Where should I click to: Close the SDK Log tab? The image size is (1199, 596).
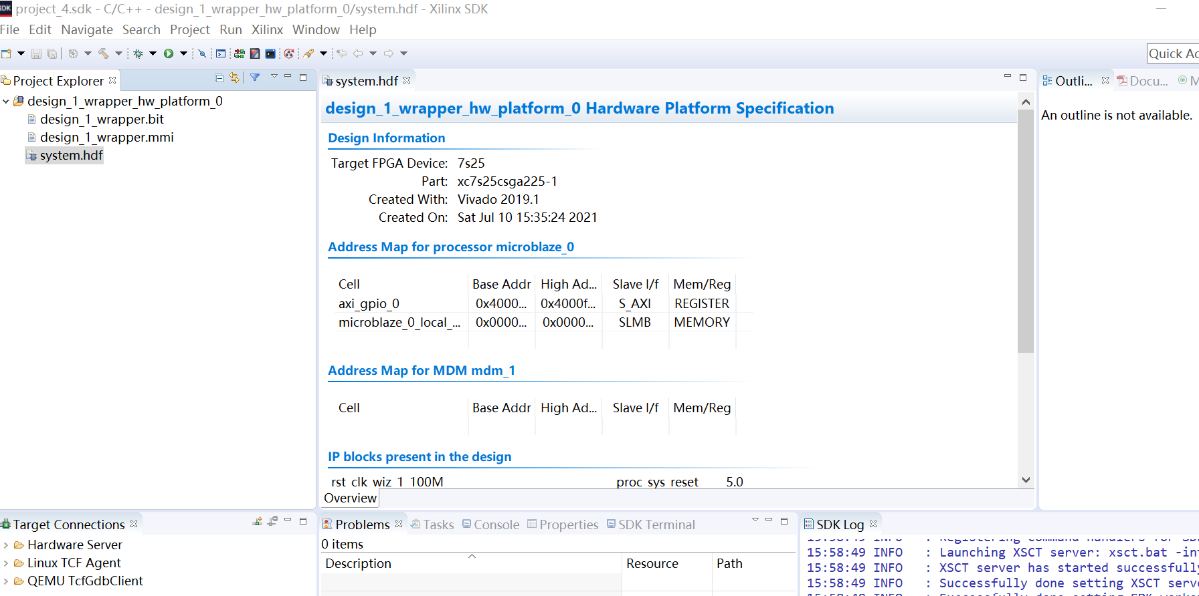point(873,524)
